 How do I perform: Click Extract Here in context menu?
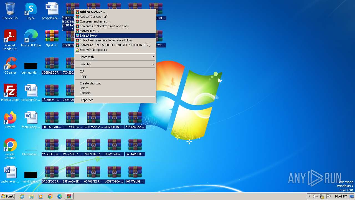pos(115,36)
